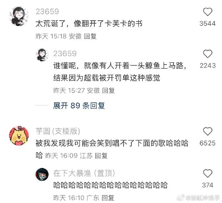Image resolution: width=222 pixels, height=203 pixels.
Task: Tap the heart on the comment with 6525 likes
Action: pyautogui.click(x=208, y=131)
